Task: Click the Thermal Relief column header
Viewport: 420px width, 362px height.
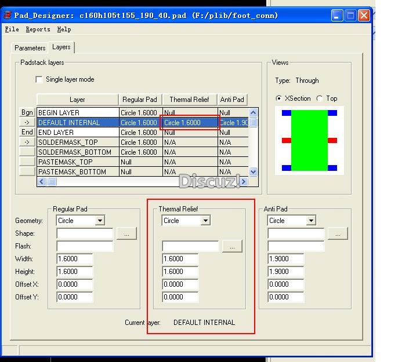Action: (189, 100)
